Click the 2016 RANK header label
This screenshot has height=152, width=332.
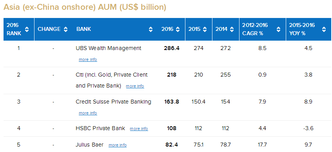(14, 29)
